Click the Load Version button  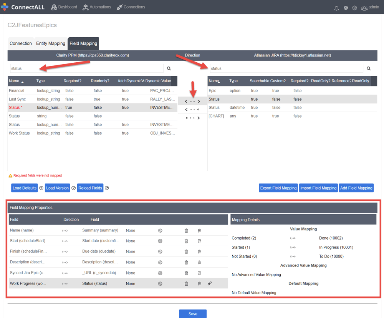pyautogui.click(x=57, y=188)
